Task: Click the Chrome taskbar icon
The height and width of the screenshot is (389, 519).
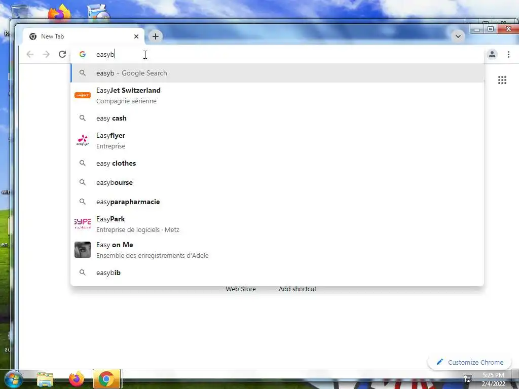Action: click(x=106, y=379)
